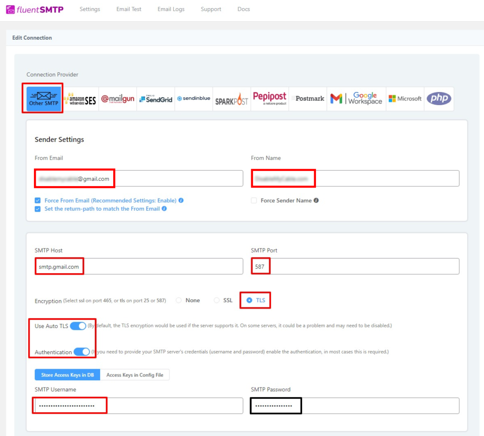Screen dimensions: 484x436
Task: Choose Postmark as connection provider
Action: (x=308, y=98)
